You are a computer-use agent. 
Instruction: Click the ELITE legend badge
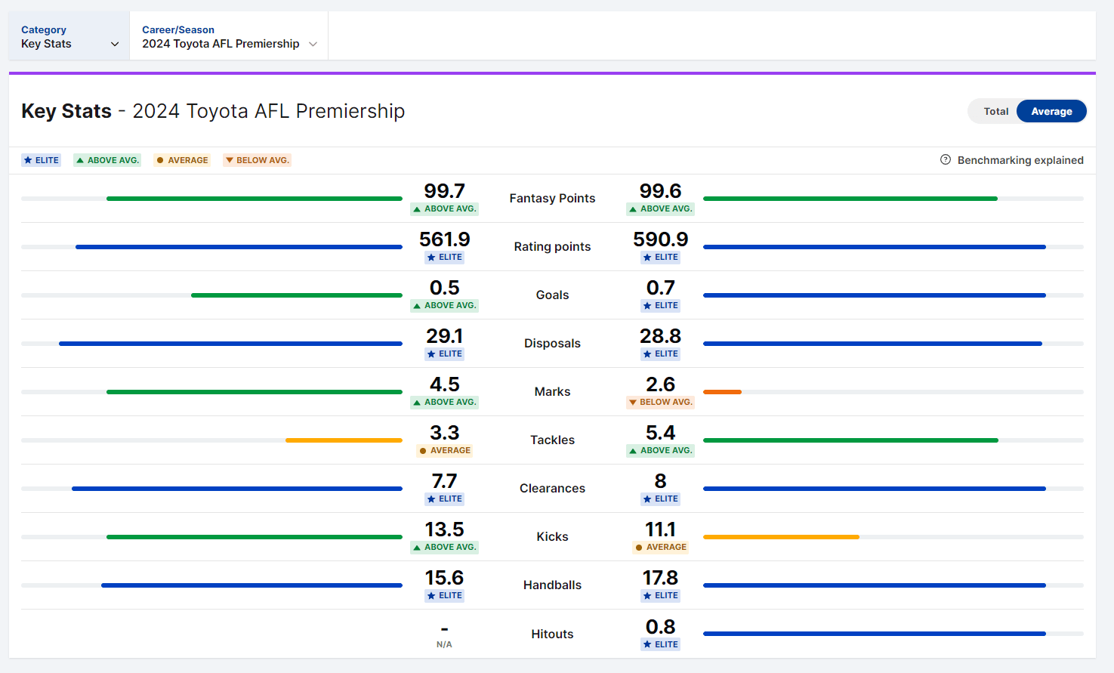pyautogui.click(x=41, y=160)
